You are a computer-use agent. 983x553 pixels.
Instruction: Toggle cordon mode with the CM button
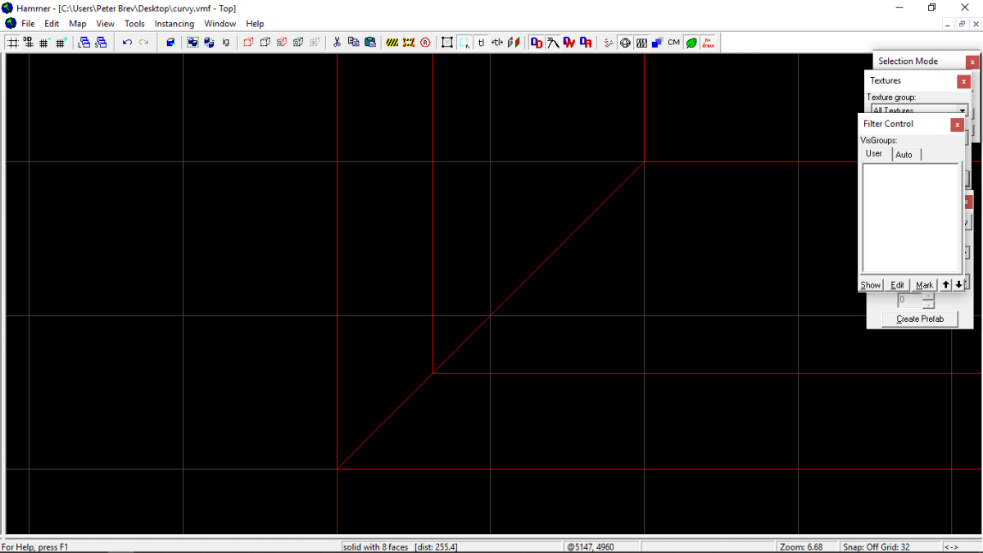672,43
